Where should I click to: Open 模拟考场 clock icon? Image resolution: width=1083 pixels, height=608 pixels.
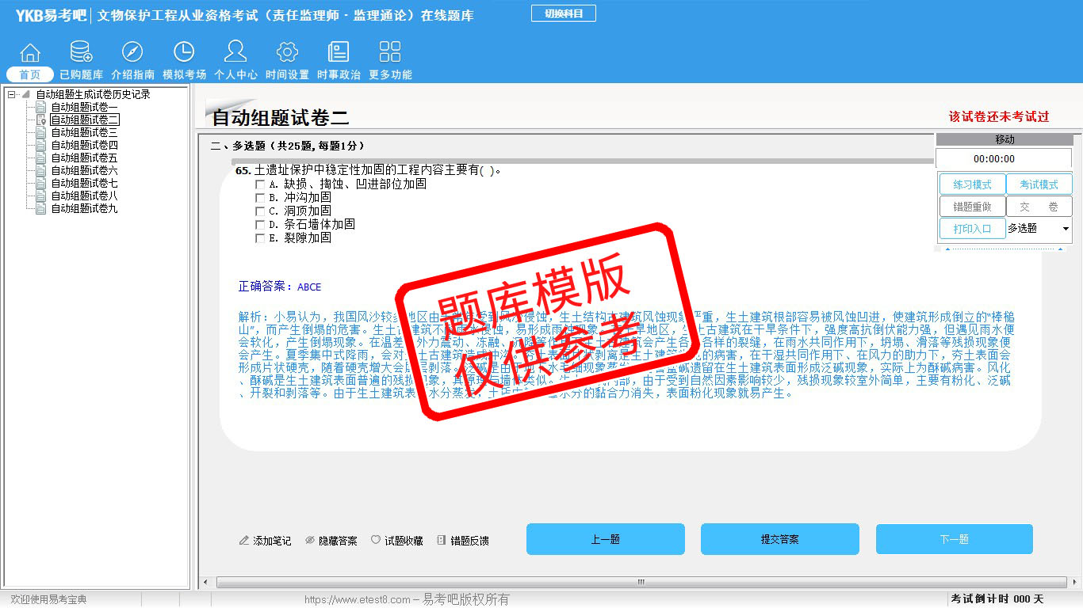tap(184, 53)
